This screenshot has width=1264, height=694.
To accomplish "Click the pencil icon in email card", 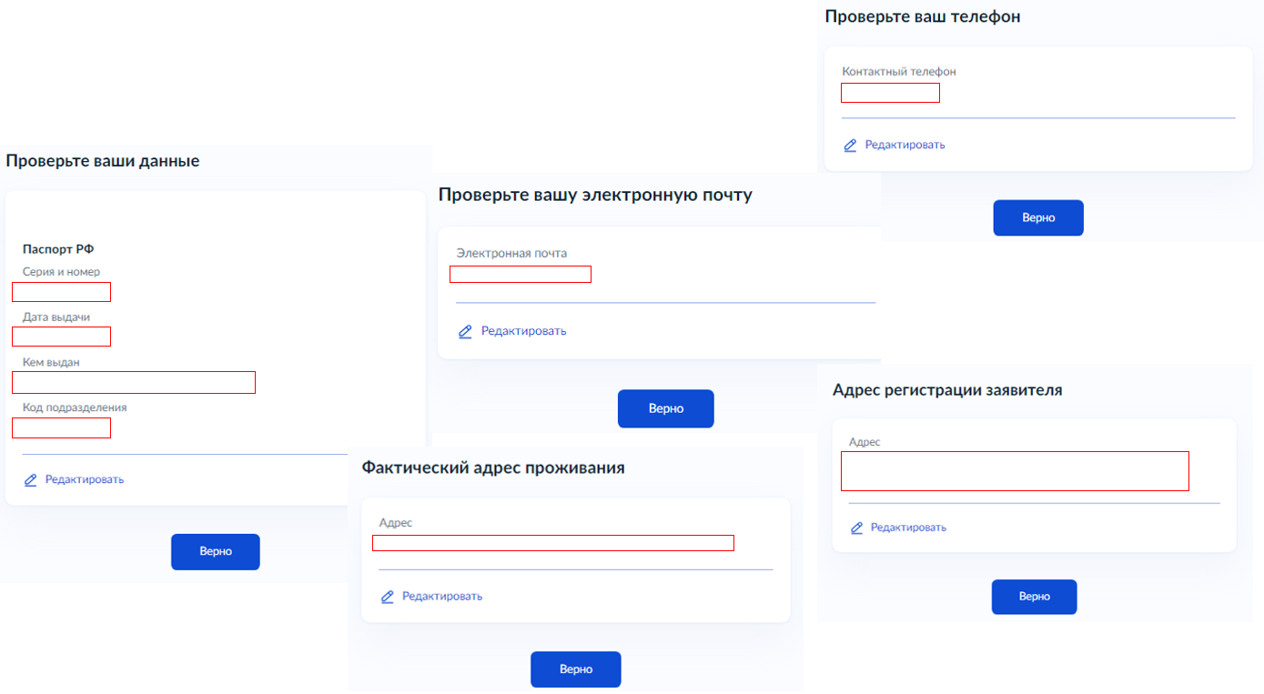I will pyautogui.click(x=465, y=331).
